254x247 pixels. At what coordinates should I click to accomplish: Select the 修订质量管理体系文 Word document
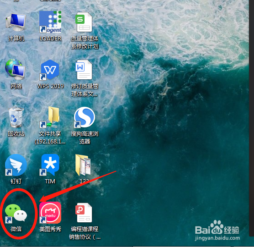[x=84, y=70]
